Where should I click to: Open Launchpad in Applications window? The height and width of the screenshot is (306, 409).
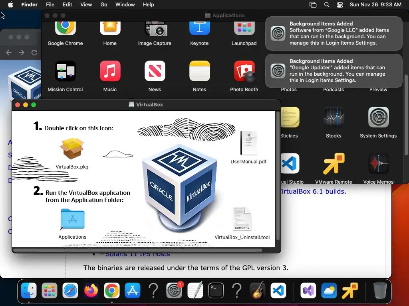244,28
